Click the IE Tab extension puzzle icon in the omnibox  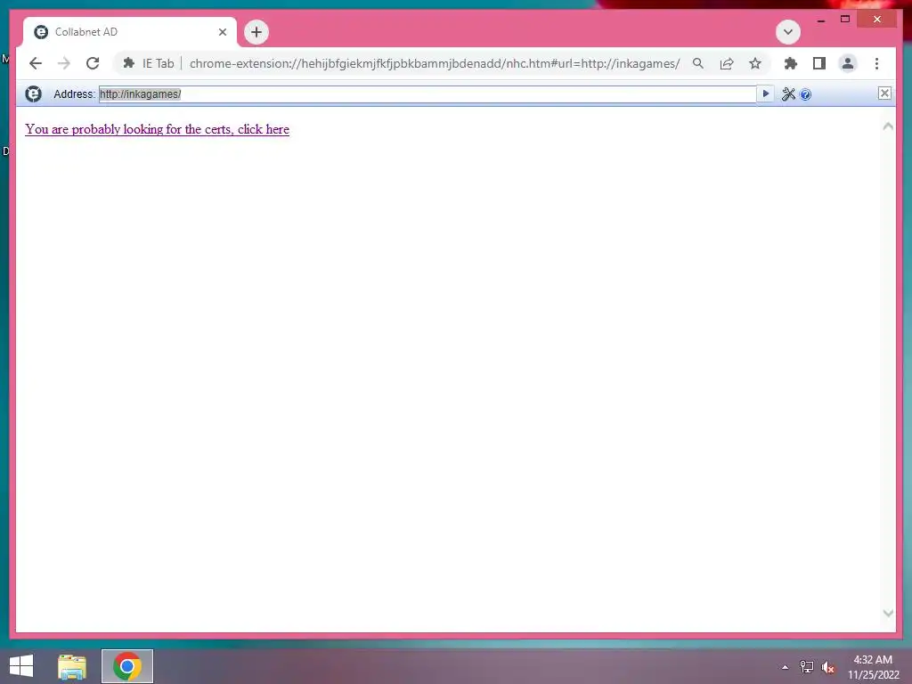pos(129,63)
